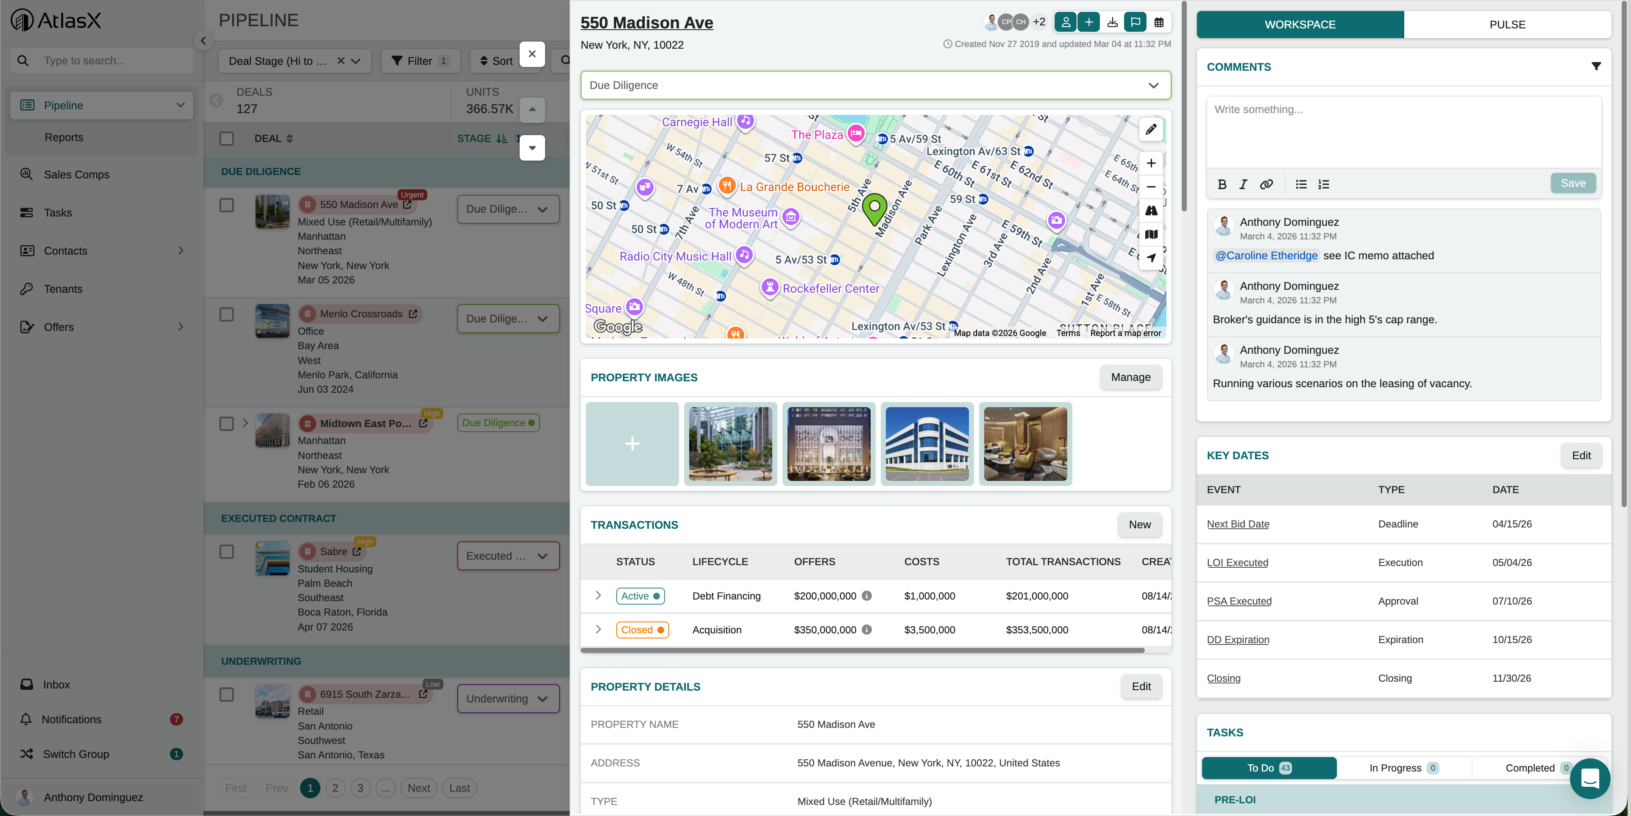Click the flag icon in the deal header
1631x816 pixels.
1135,22
